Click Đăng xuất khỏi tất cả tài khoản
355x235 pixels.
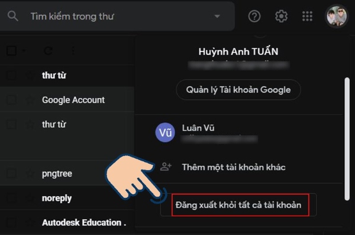(238, 205)
